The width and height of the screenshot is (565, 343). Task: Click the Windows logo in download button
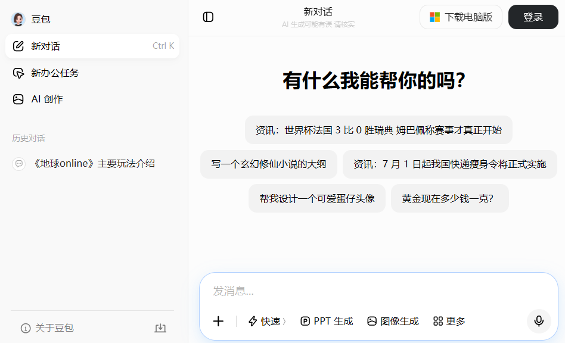(434, 17)
